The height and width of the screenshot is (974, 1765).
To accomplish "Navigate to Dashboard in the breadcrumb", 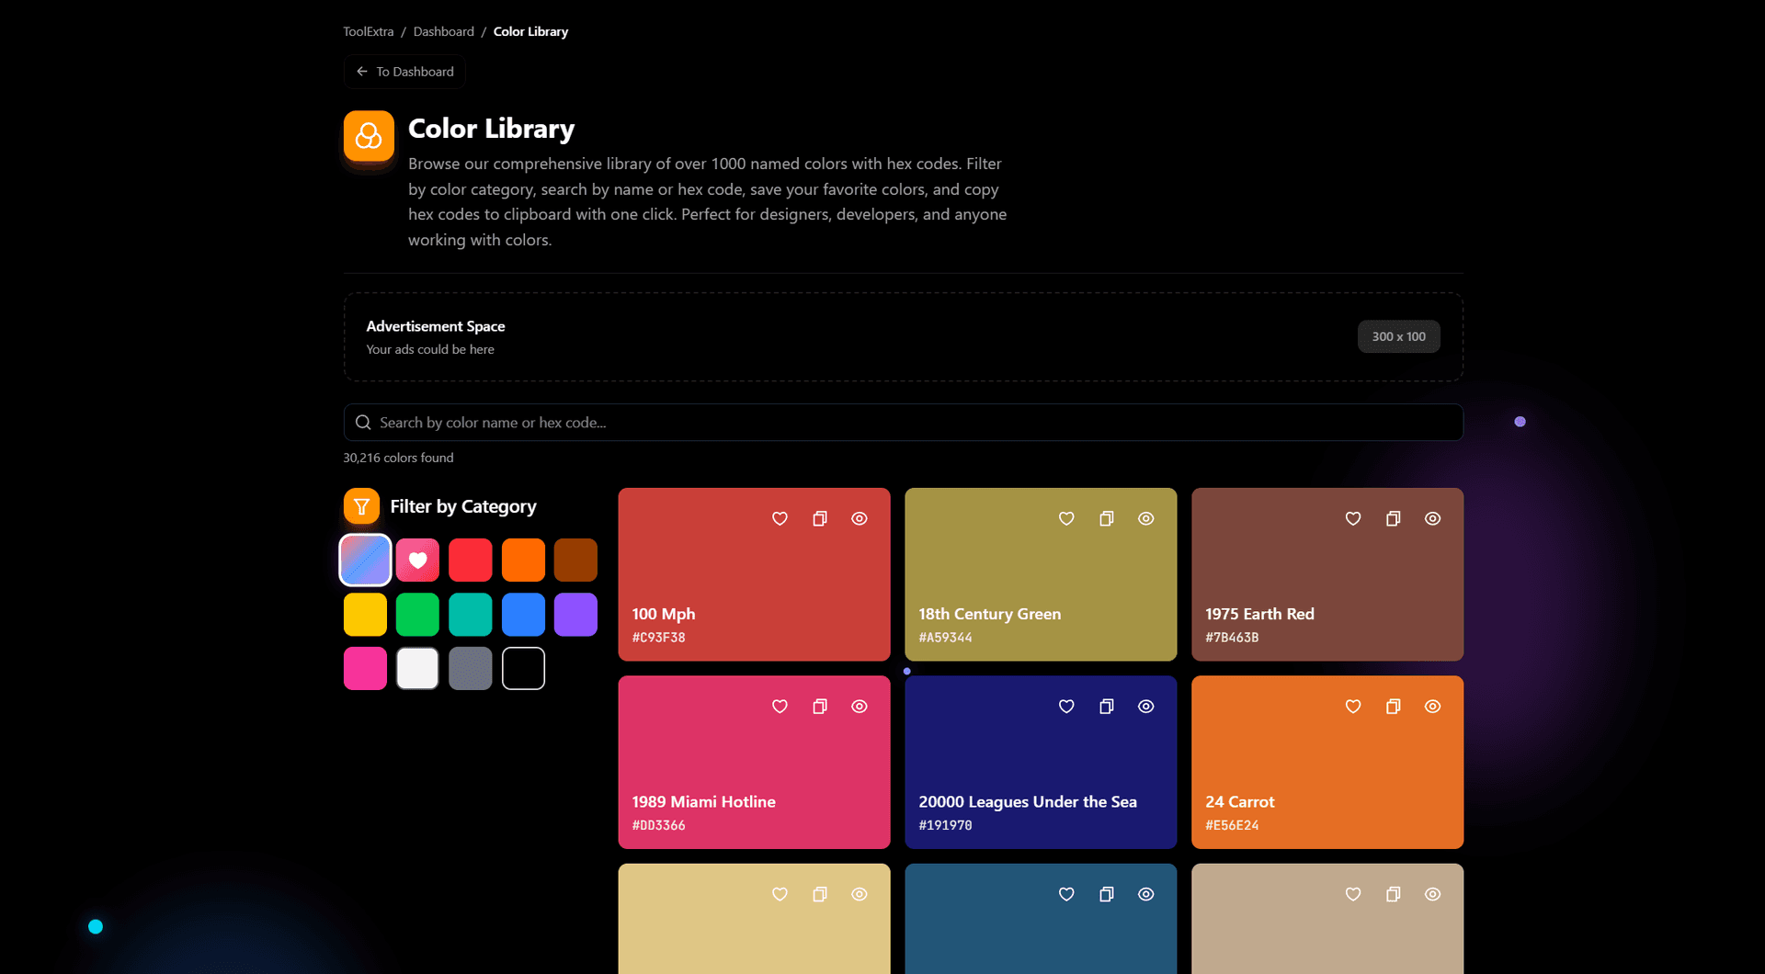I will (x=443, y=31).
